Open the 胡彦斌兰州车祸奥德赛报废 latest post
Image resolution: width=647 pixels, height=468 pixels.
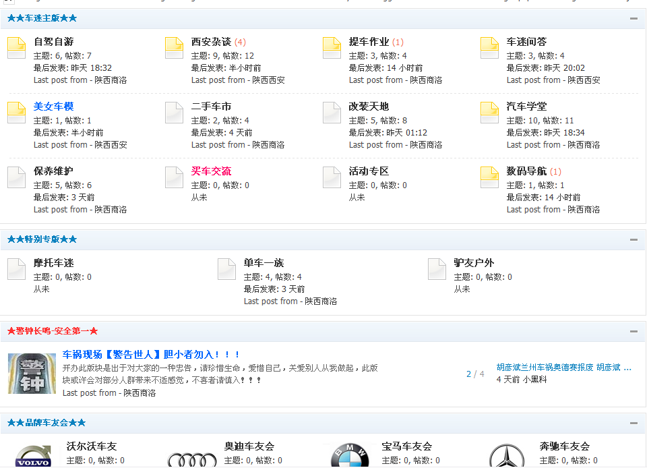point(563,368)
